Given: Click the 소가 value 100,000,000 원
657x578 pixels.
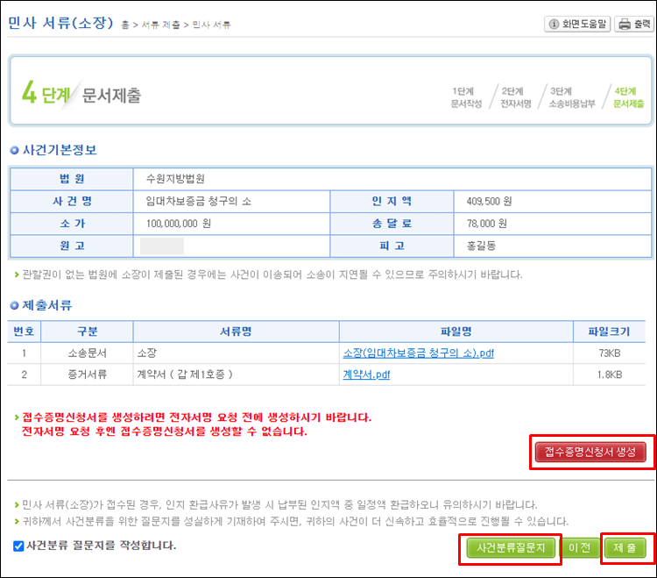Looking at the screenshot, I should 179,224.
